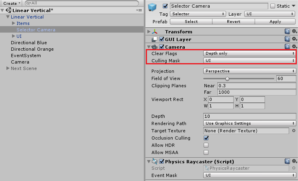Select the Camera object in hierarchy
The width and height of the screenshot is (298, 181).
pos(20,62)
